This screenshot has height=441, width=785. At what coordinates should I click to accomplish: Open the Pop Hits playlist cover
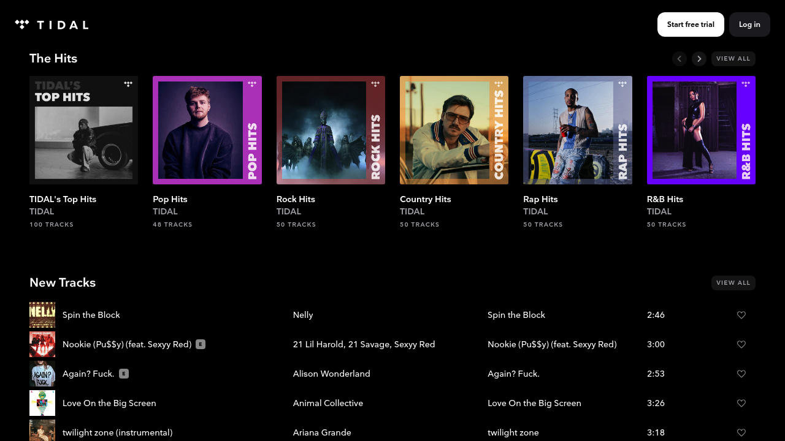coord(207,130)
